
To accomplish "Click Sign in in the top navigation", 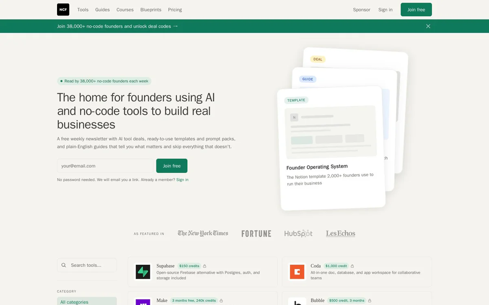I will pos(385,10).
